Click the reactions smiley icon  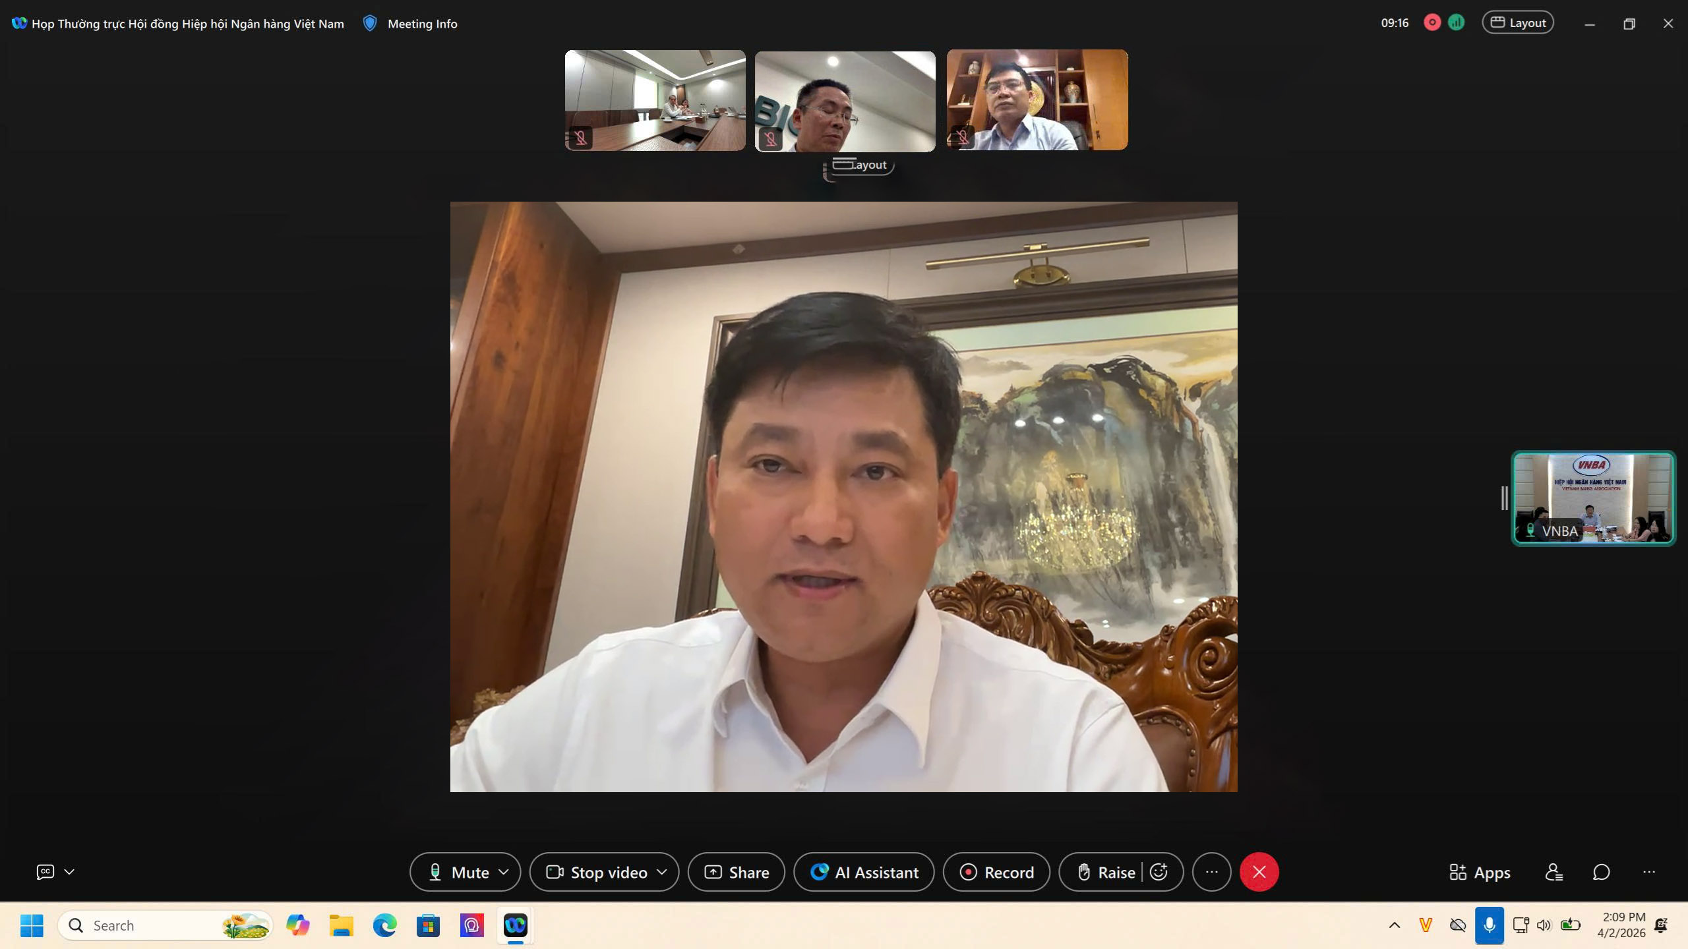[x=1159, y=872]
